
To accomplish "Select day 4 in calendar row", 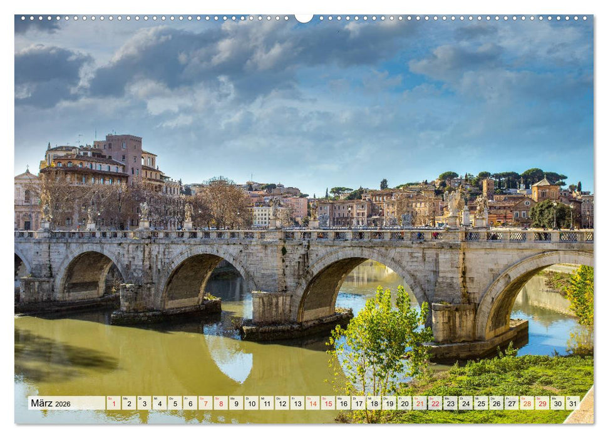I will pos(159,404).
